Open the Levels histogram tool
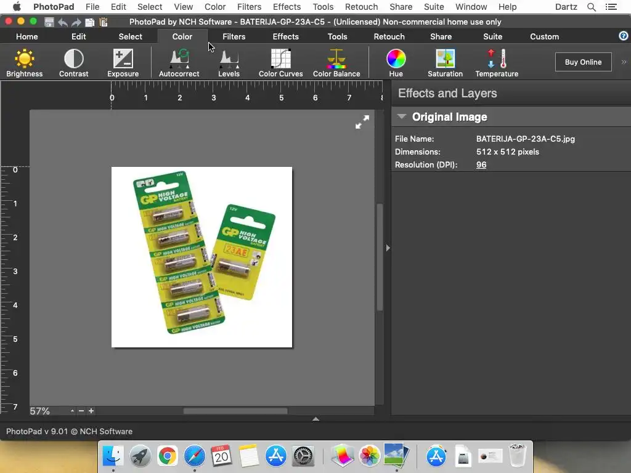Image resolution: width=631 pixels, height=473 pixels. click(x=229, y=63)
